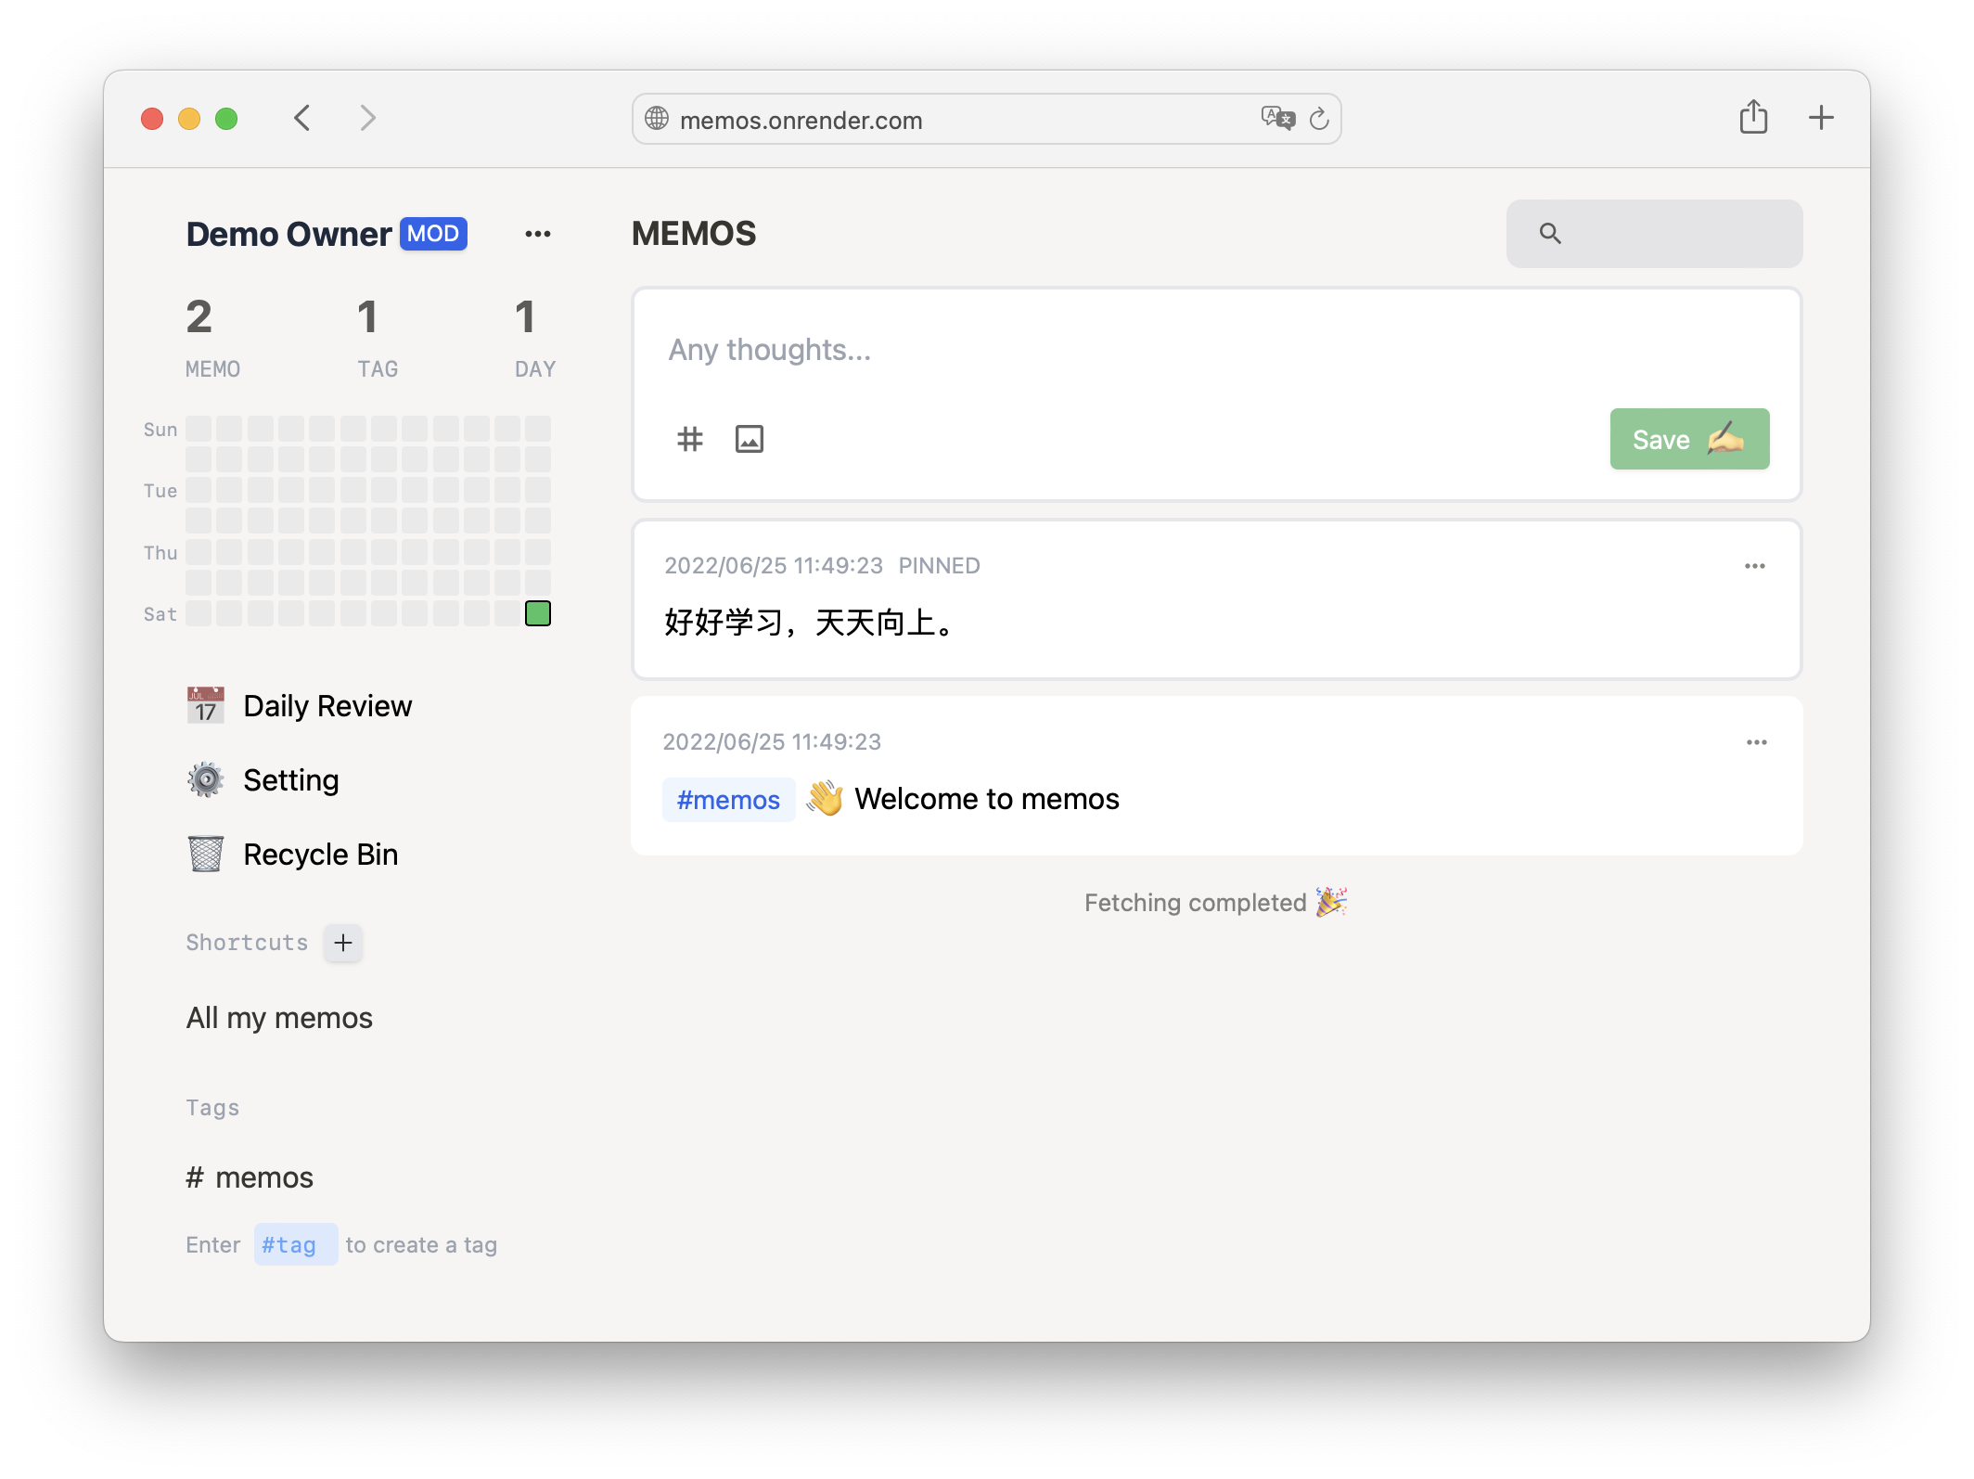The height and width of the screenshot is (1479, 1974).
Task: Open Daily Review
Action: click(x=327, y=706)
